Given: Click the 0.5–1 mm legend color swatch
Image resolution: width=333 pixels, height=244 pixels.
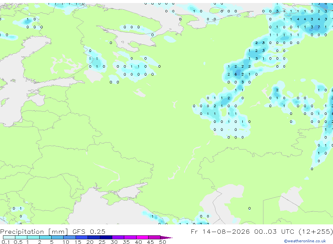Looking at the screenshot, I should coord(21,237).
